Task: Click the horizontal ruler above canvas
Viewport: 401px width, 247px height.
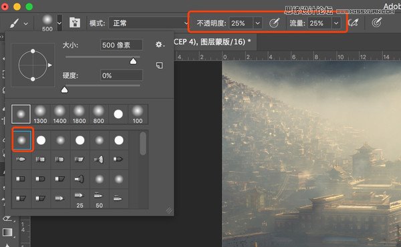Action: pos(287,56)
